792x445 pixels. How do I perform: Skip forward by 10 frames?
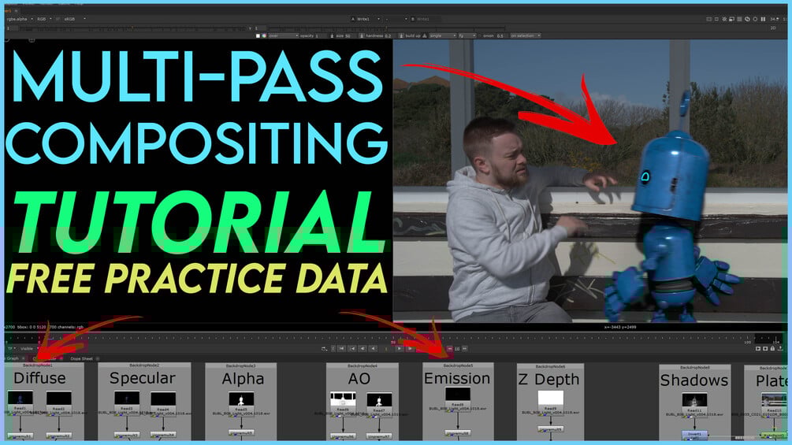click(x=465, y=349)
